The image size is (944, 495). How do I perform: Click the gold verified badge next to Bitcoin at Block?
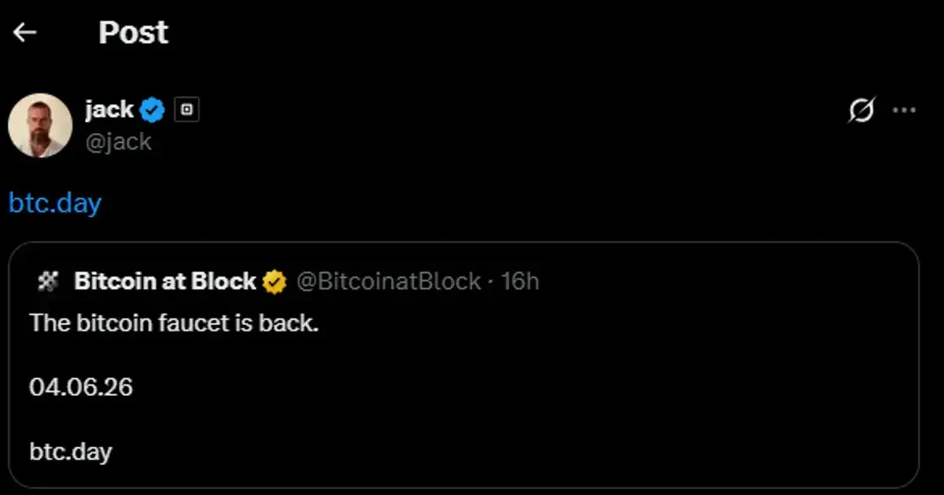[x=275, y=280]
